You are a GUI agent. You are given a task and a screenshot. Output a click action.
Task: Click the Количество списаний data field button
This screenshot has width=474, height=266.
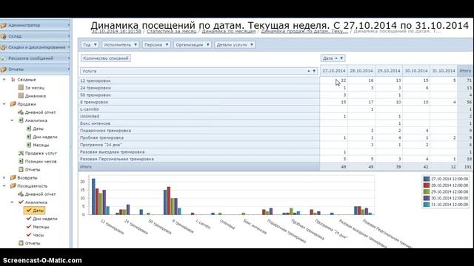tap(106, 58)
